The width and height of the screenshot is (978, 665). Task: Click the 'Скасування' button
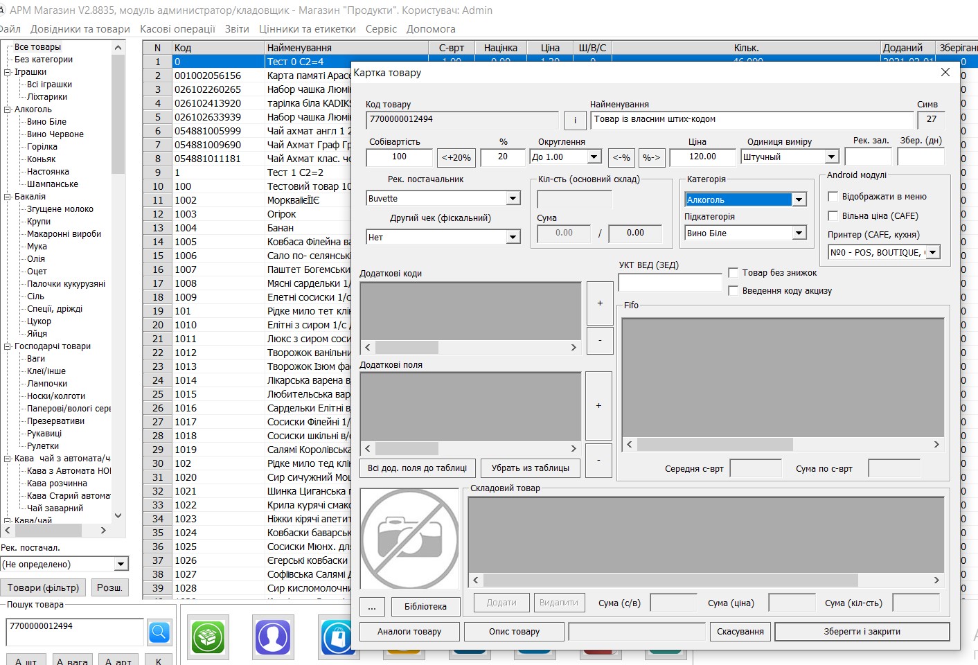[740, 632]
